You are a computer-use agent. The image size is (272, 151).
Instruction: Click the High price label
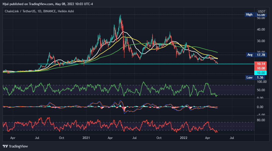click(x=249, y=14)
